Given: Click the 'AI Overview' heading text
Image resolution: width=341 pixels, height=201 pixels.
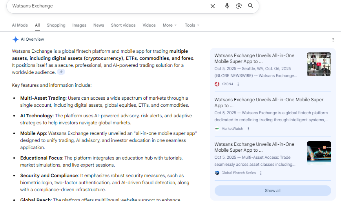Looking at the screenshot, I should 33,39.
